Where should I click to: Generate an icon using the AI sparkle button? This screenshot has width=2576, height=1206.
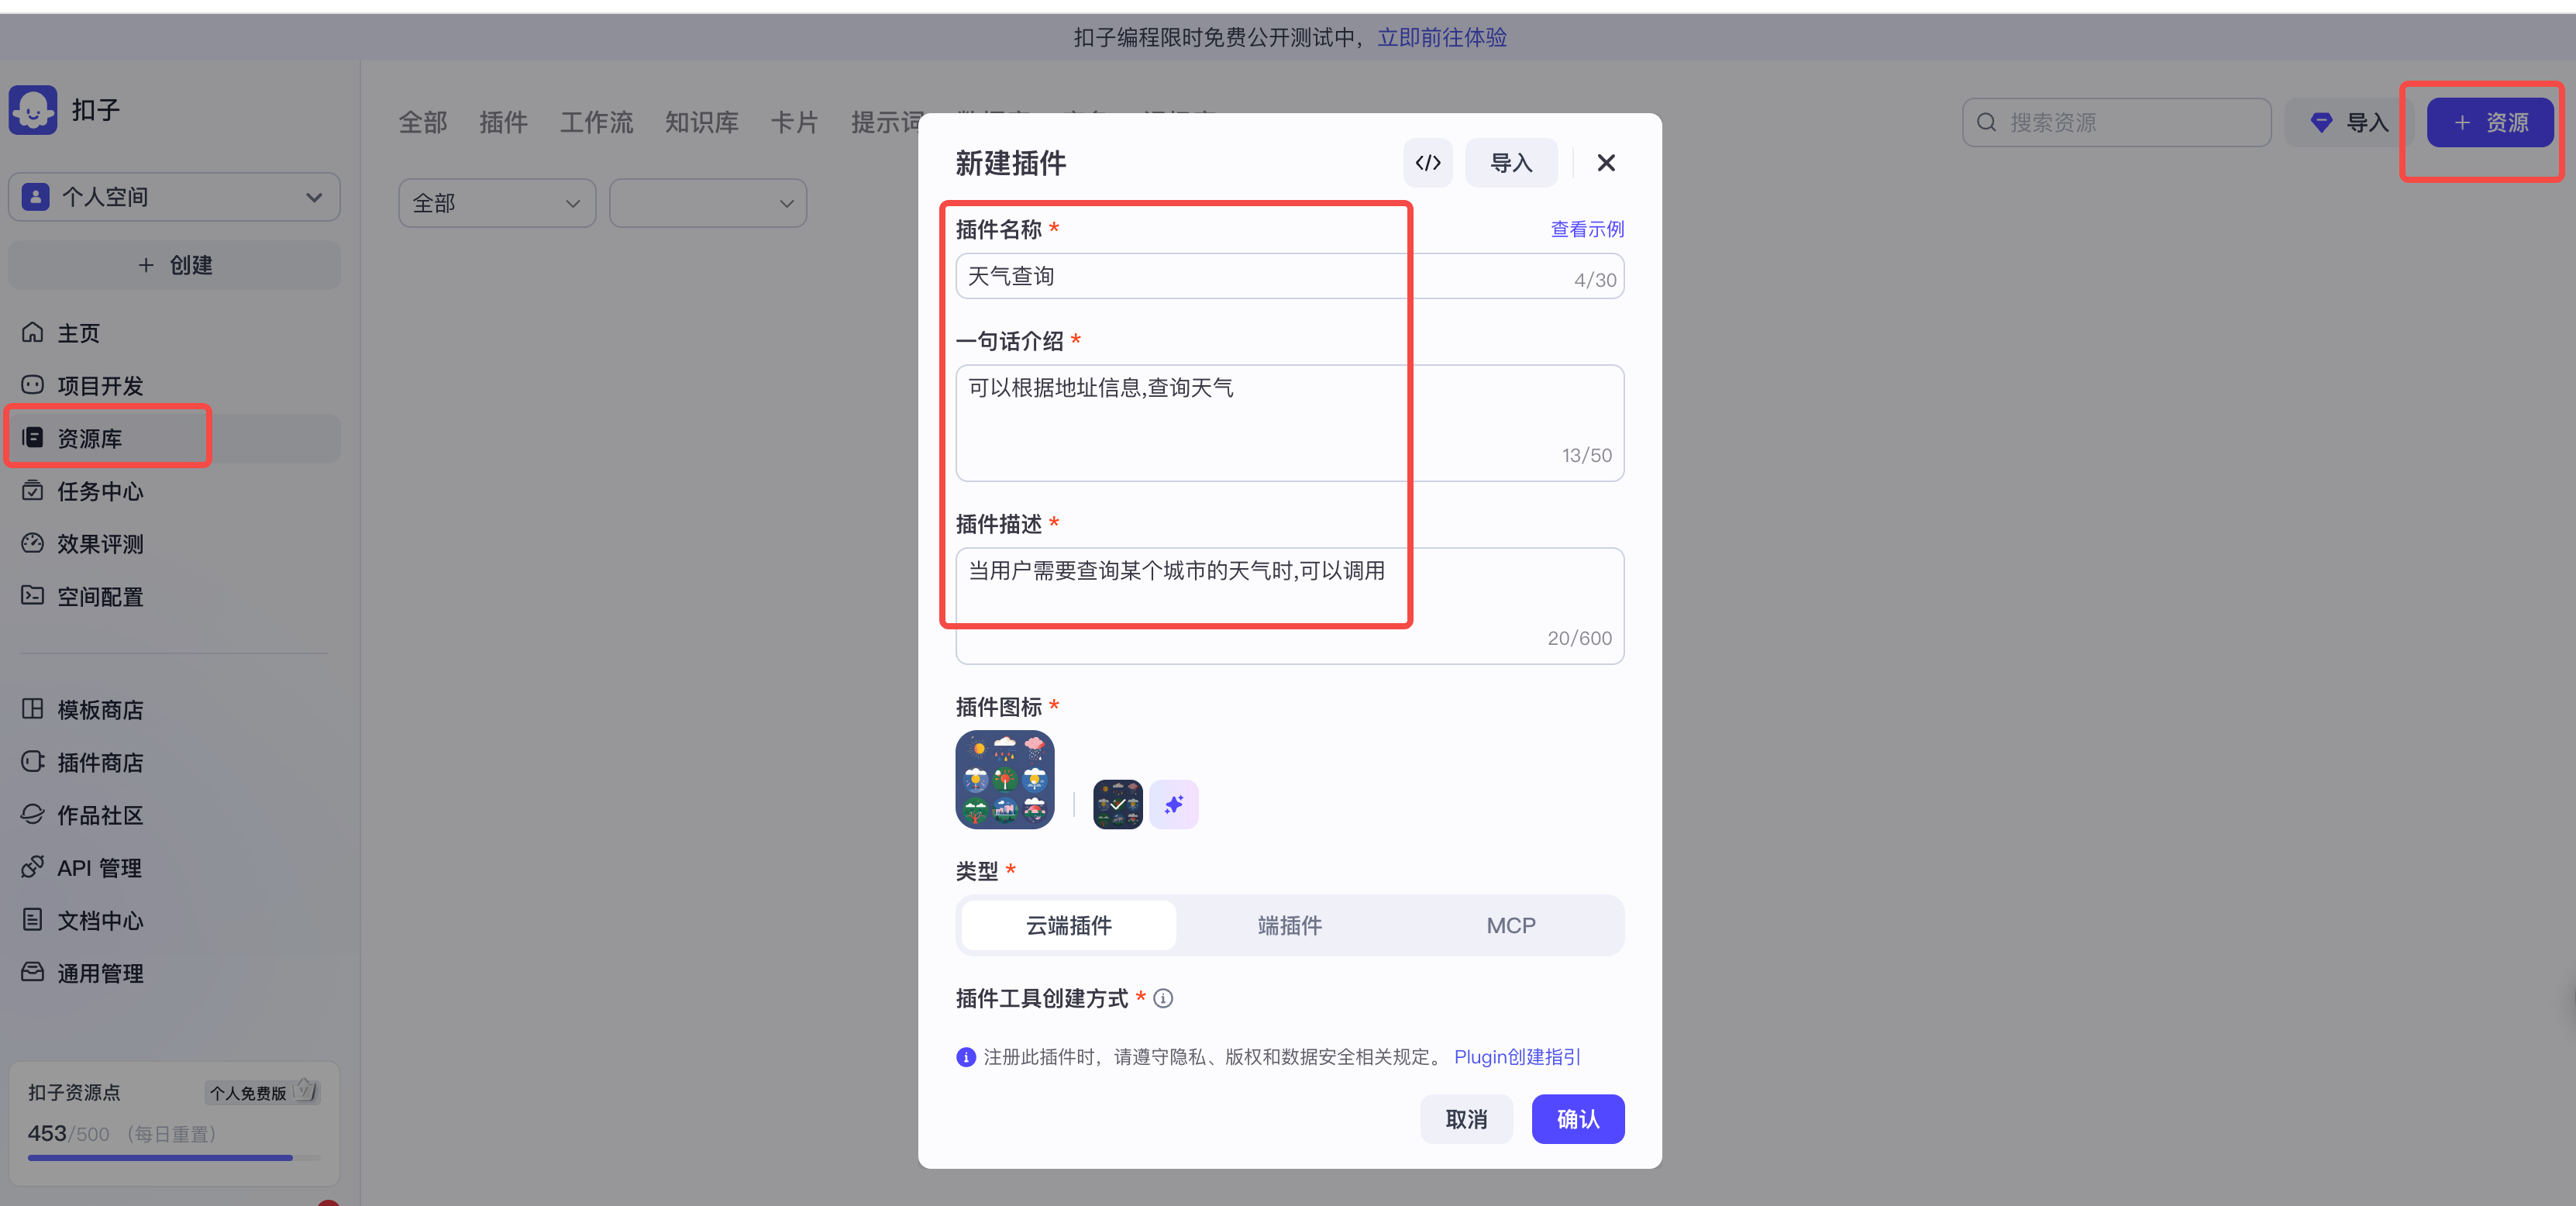tap(1173, 804)
